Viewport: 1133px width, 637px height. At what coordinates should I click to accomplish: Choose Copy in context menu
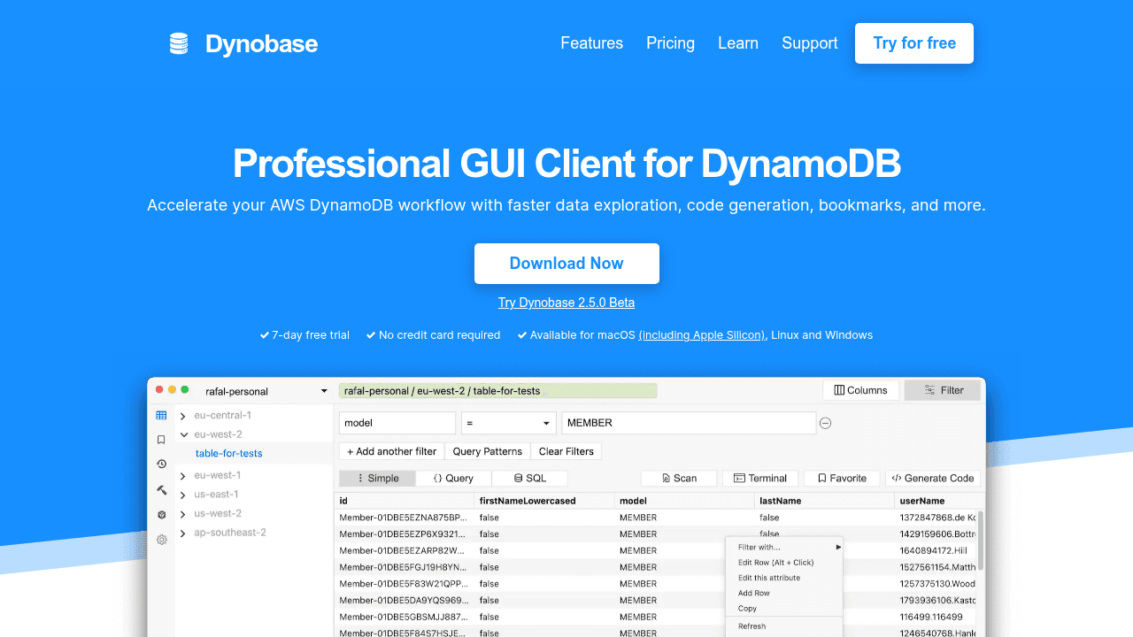click(784, 608)
